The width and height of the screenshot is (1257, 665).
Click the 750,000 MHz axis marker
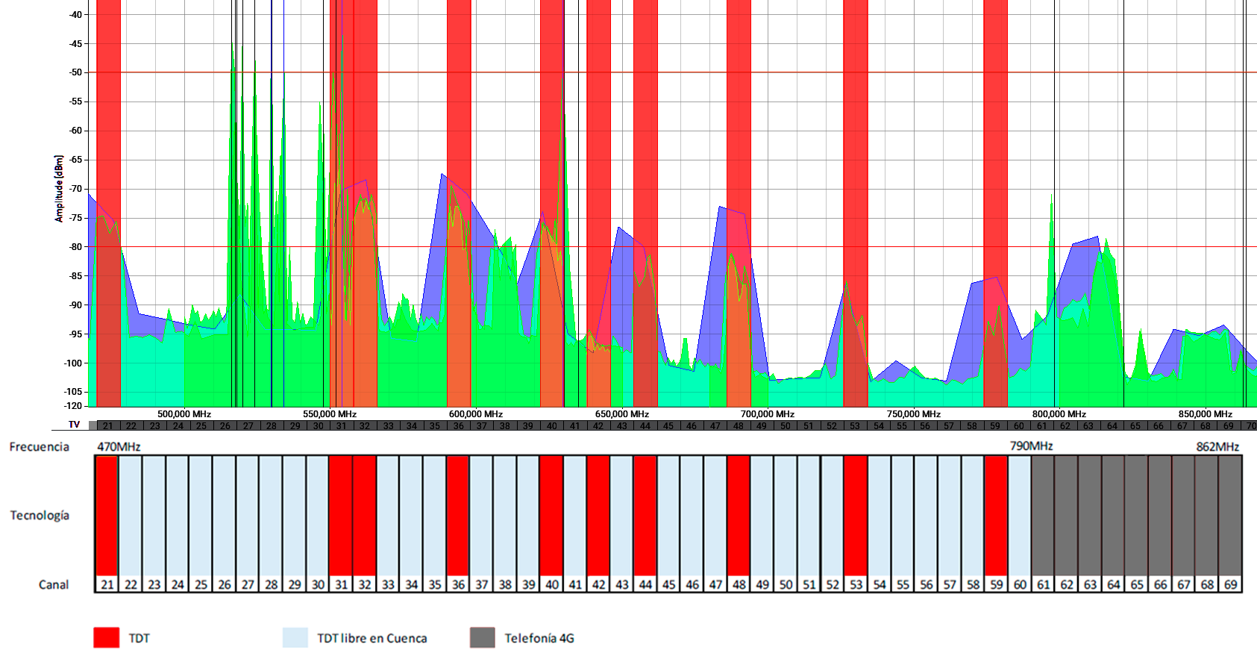(x=913, y=414)
